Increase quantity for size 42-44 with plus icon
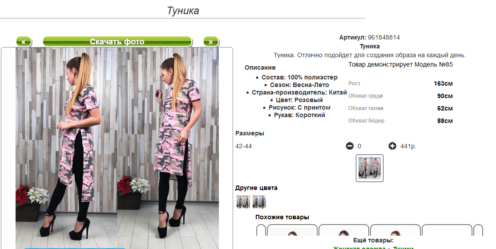Screen dimensions: 496x249 392,146
